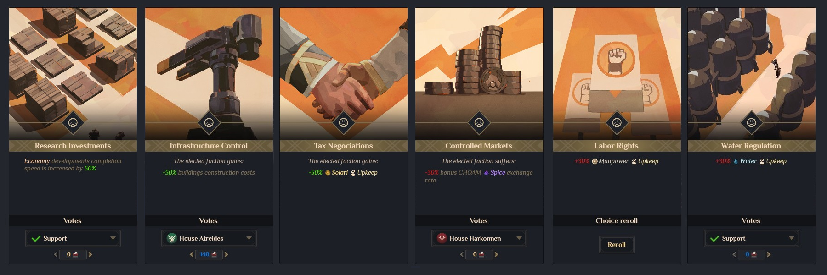Open the Support dropdown under Research Investments
827x275 pixels.
73,238
